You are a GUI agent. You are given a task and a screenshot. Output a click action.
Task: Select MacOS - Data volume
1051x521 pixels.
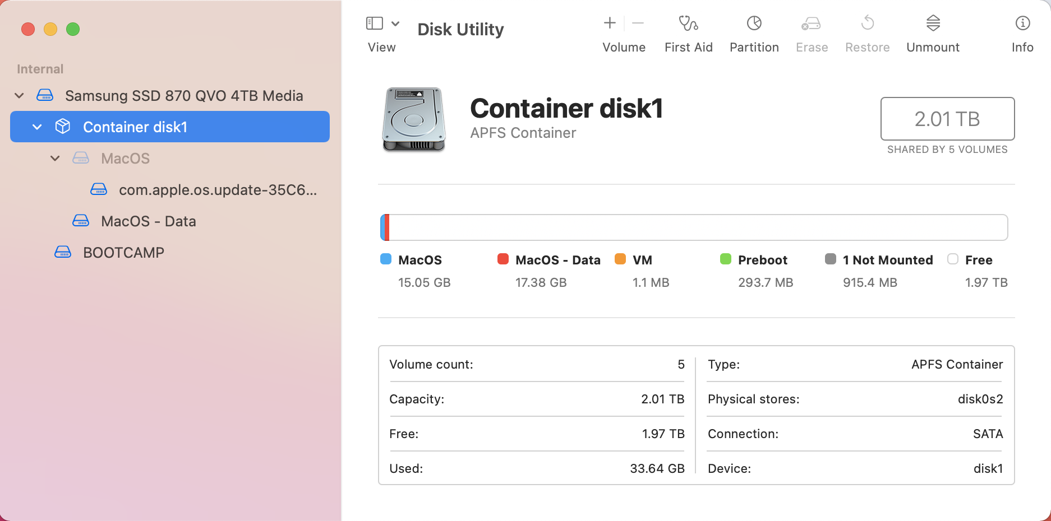tap(148, 221)
